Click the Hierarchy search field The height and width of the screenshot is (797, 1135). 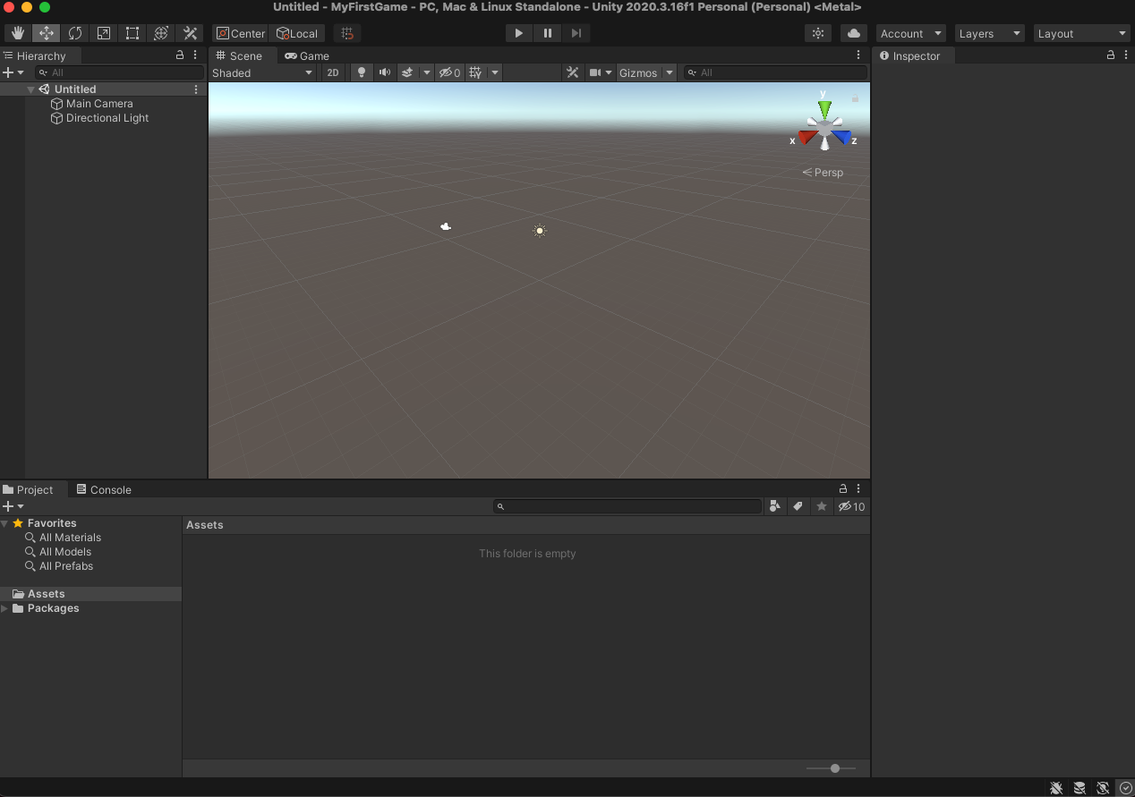[x=119, y=72]
